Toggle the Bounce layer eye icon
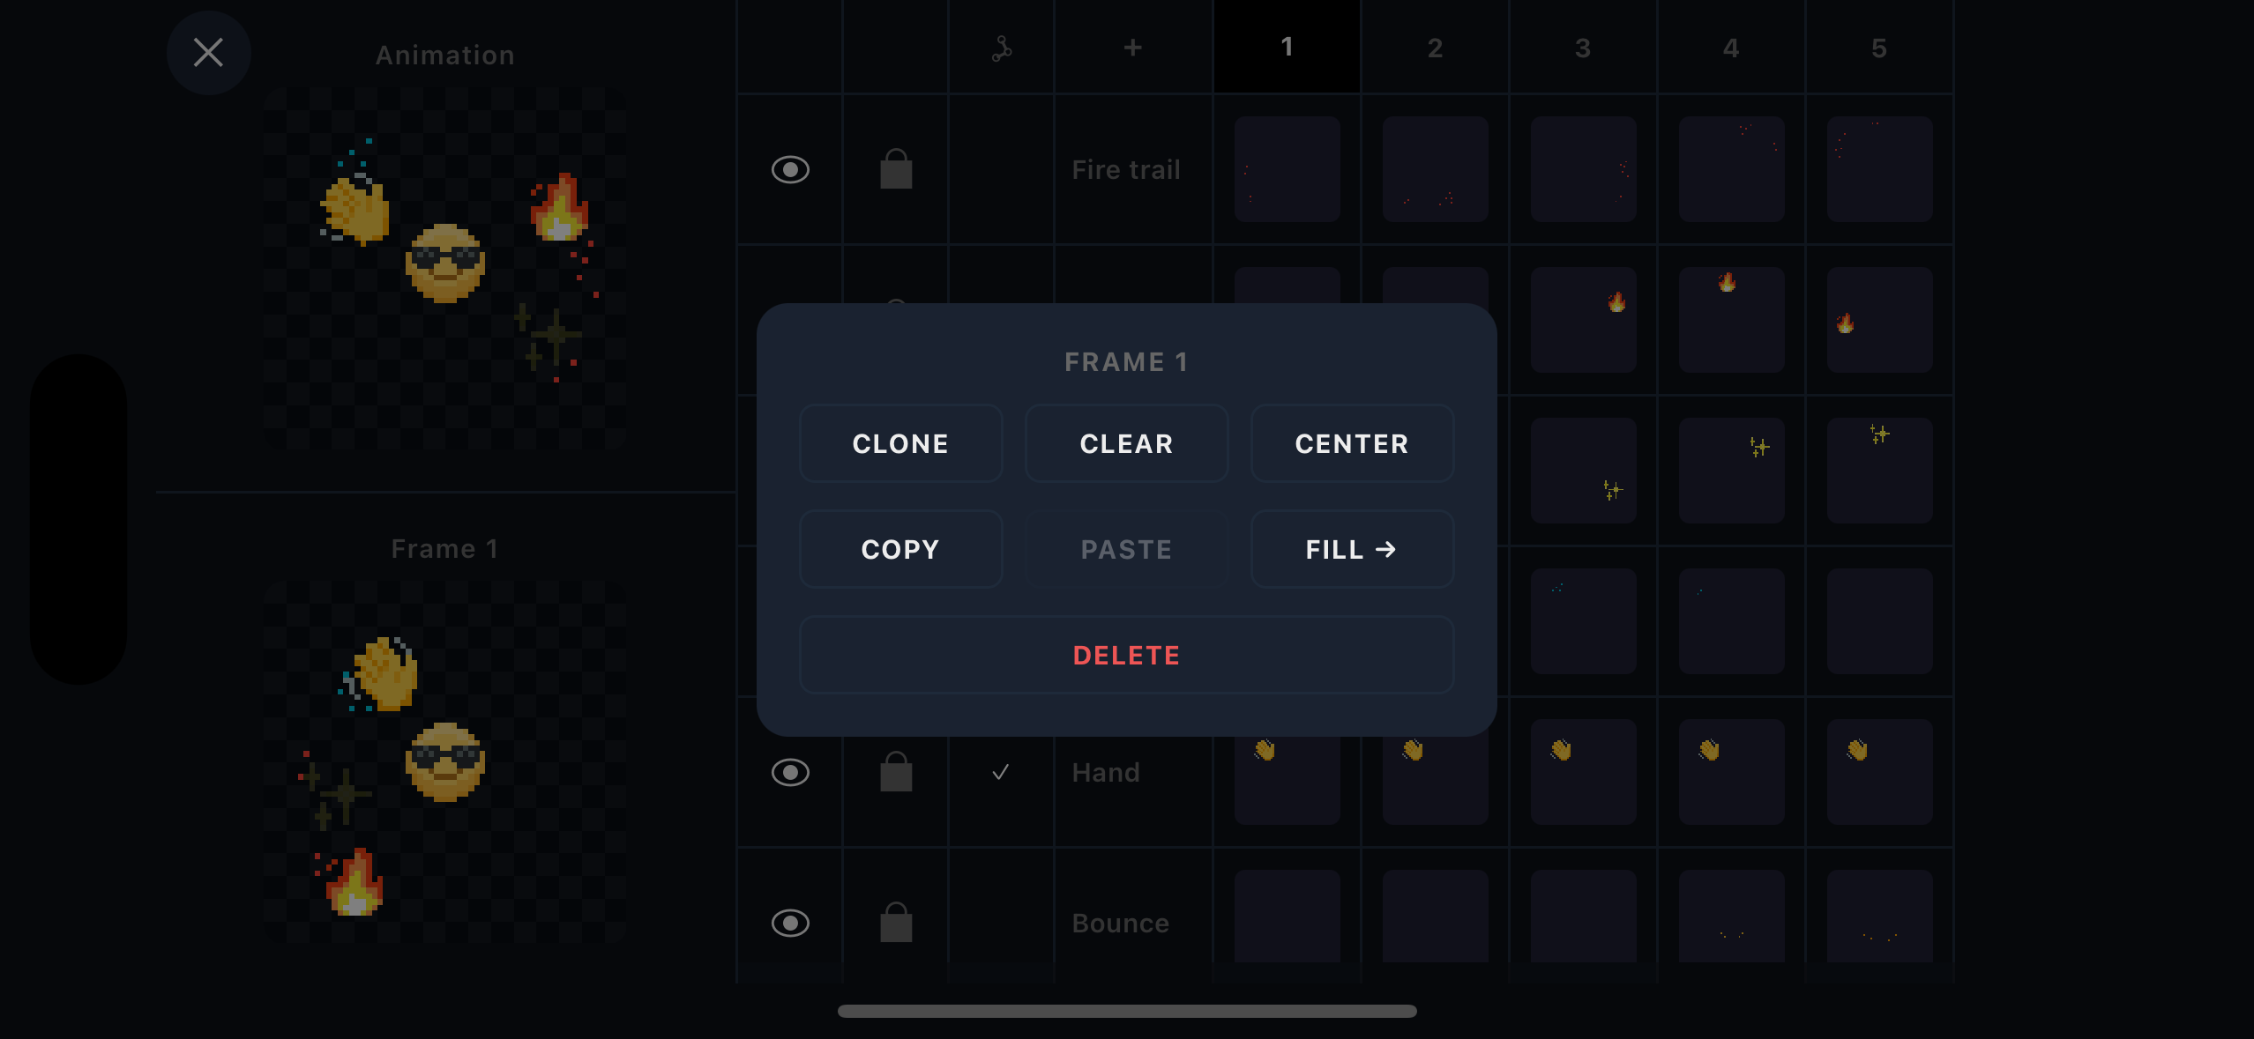The width and height of the screenshot is (2254, 1039). tap(789, 922)
